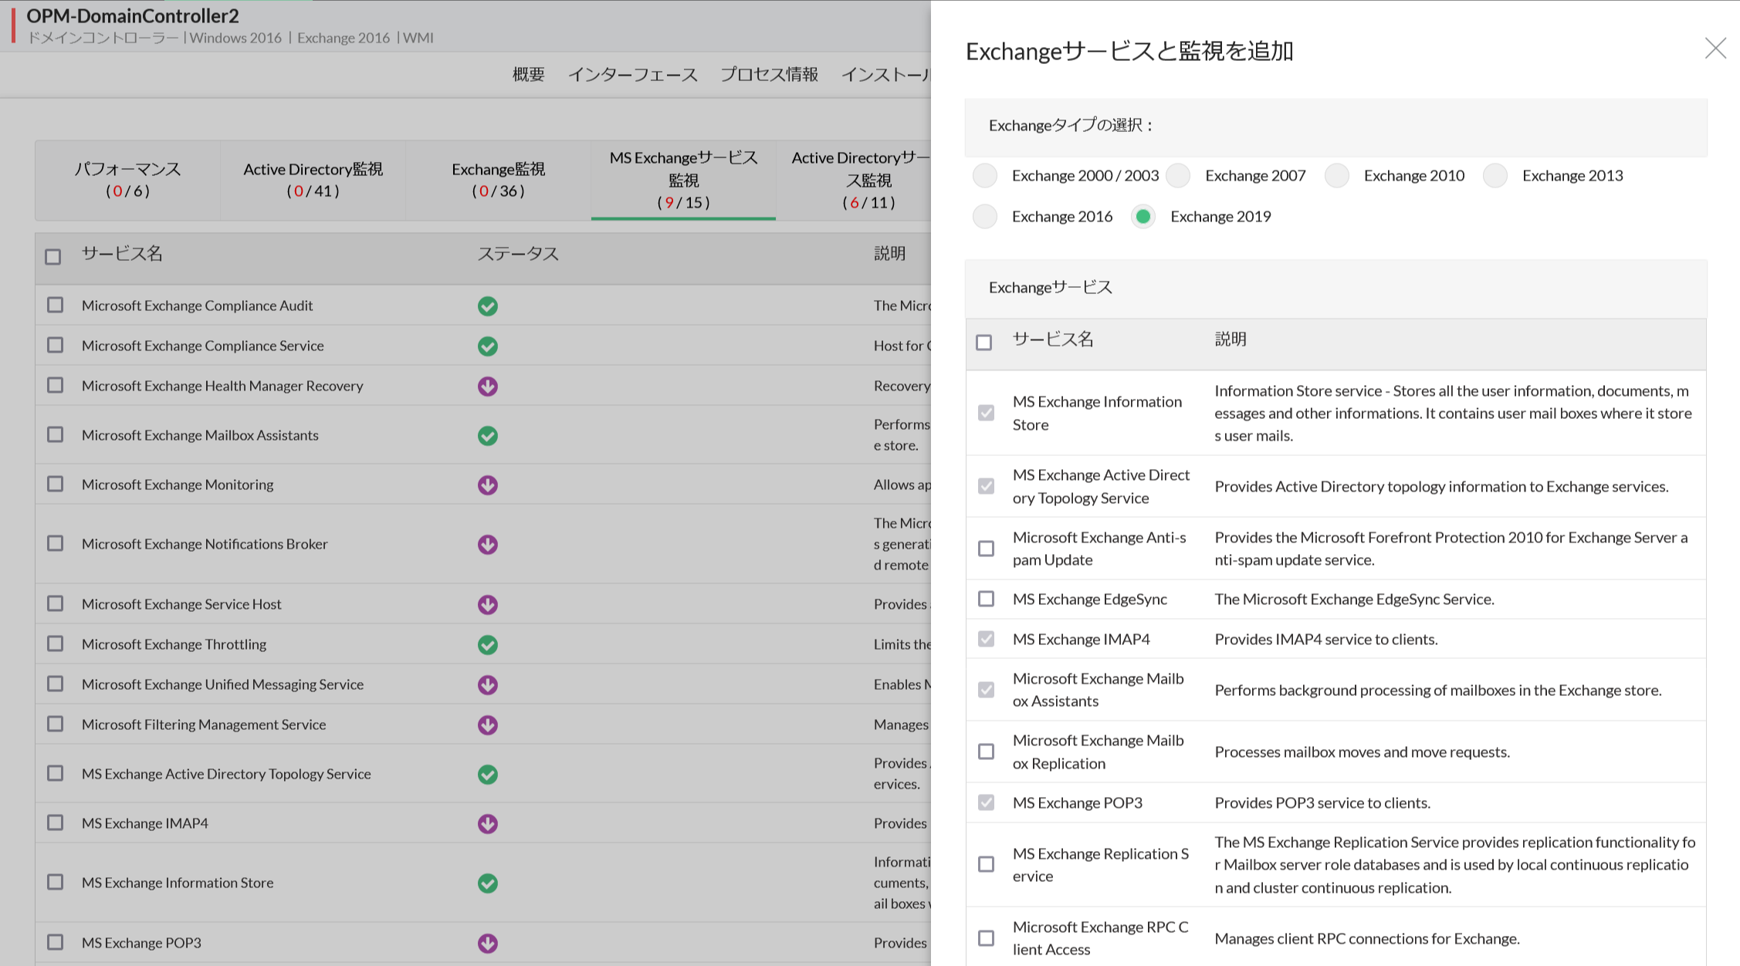Open the インターフェース menu item
The width and height of the screenshot is (1740, 966).
[632, 75]
